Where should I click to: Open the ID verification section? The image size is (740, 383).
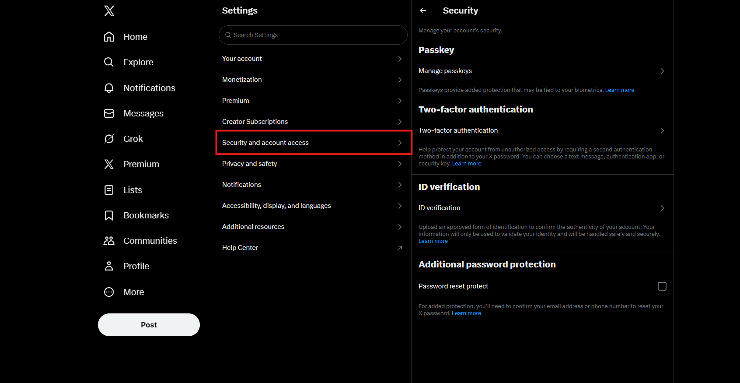(x=542, y=207)
